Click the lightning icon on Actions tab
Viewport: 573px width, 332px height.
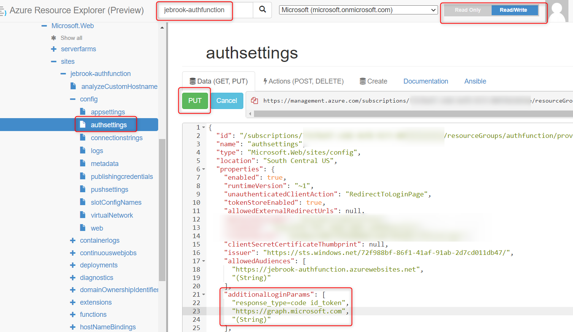tap(265, 81)
